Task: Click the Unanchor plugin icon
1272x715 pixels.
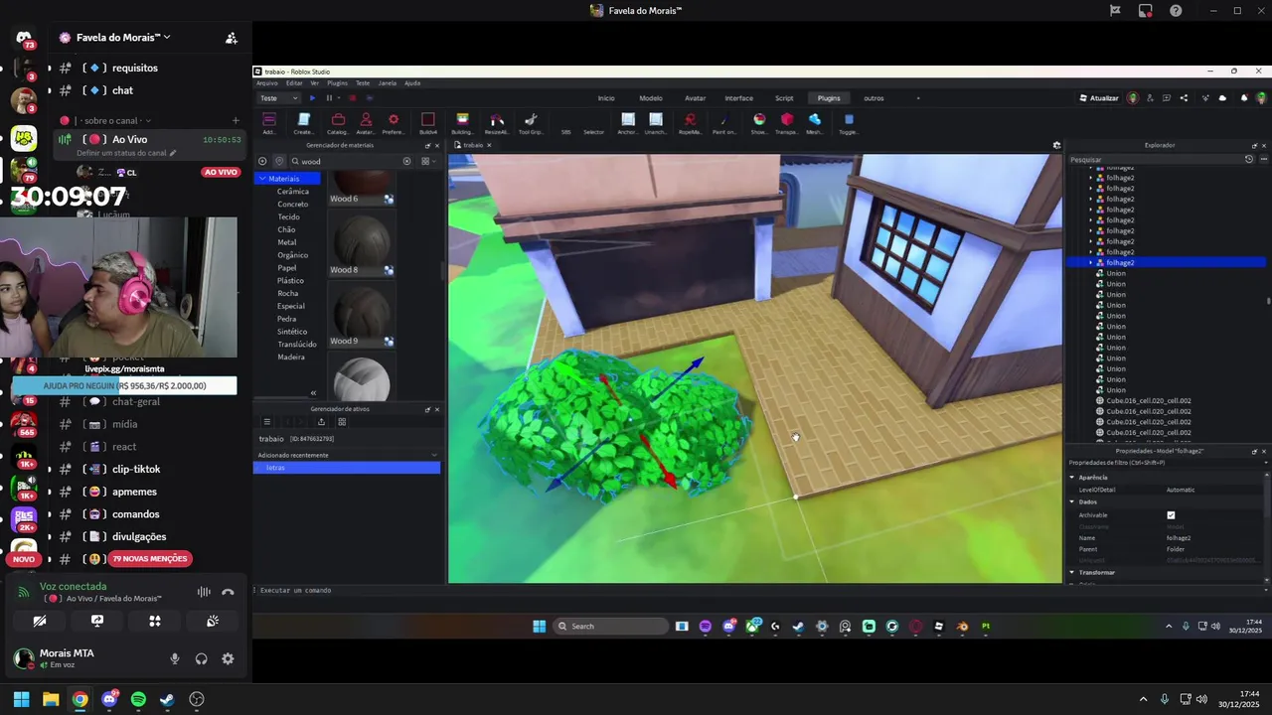Action: tap(656, 123)
